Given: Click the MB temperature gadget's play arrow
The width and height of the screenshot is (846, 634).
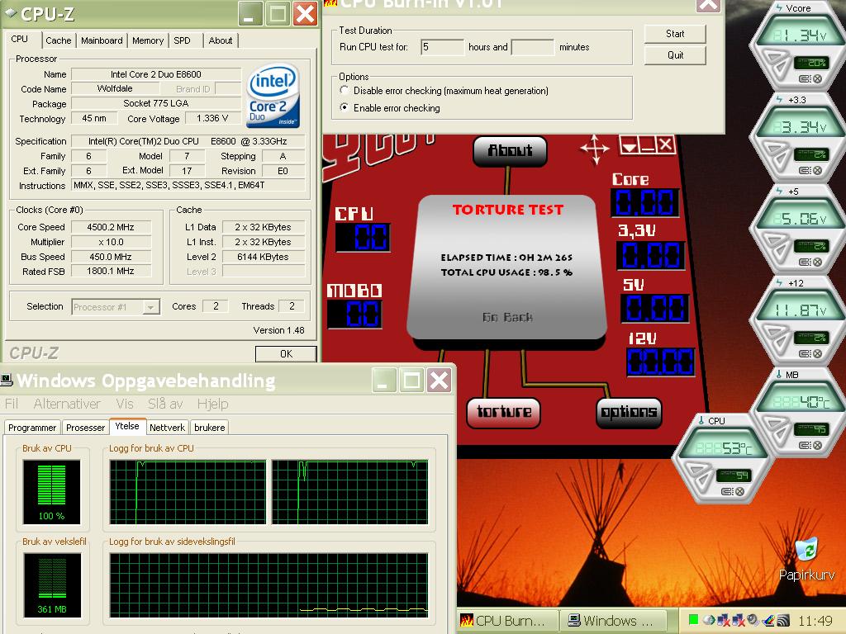Looking at the screenshot, I should [x=777, y=430].
